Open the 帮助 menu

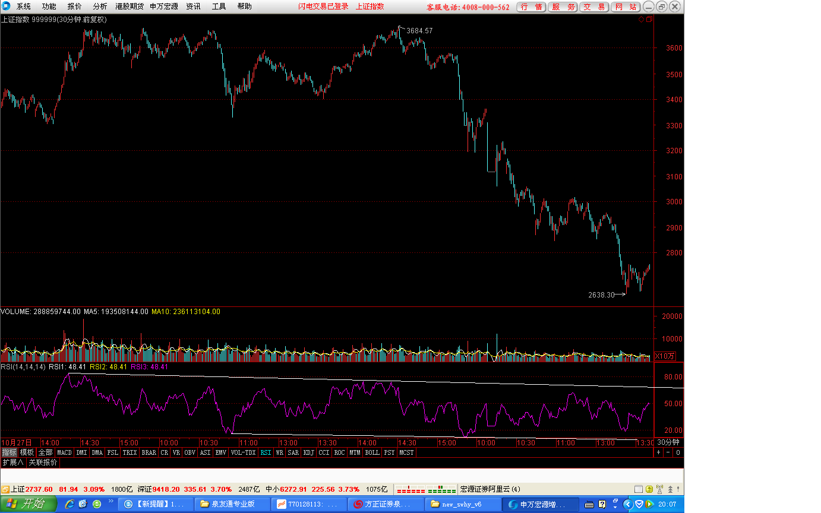(x=245, y=7)
